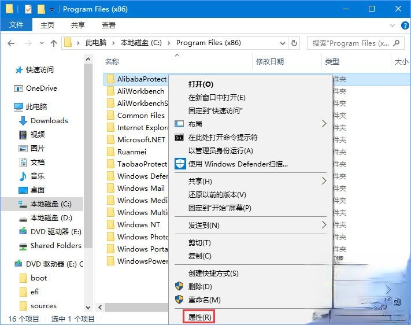This screenshot has width=411, height=325.
Task: Select 创建快捷方式(S)
Action: tap(213, 274)
